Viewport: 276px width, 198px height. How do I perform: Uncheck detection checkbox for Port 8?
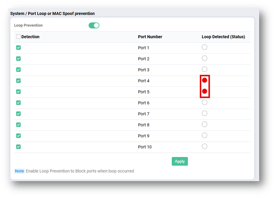pyautogui.click(x=18, y=125)
